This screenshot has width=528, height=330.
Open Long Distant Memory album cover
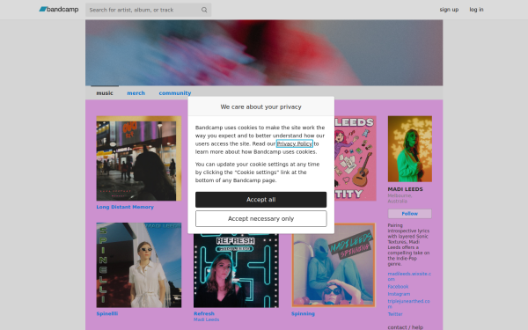[x=139, y=158]
